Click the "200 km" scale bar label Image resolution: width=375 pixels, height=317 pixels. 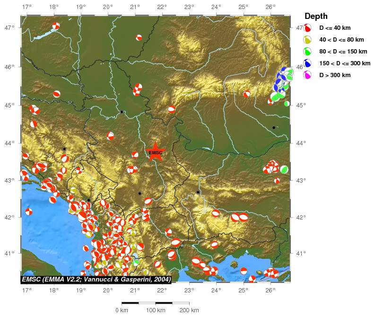pyautogui.click(x=188, y=310)
